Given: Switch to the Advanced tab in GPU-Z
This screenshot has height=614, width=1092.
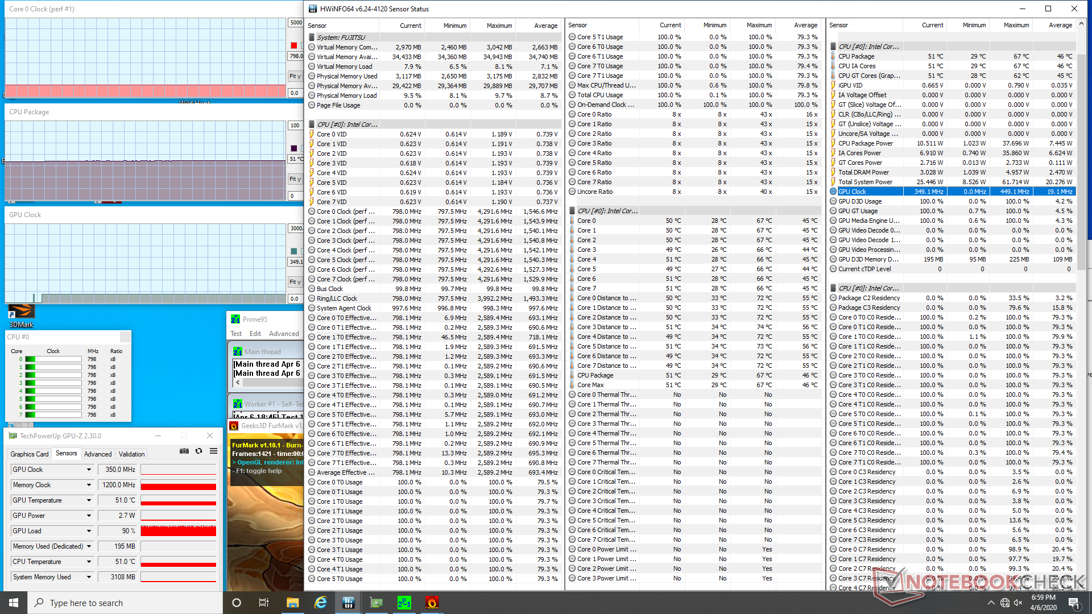Looking at the screenshot, I should (98, 454).
